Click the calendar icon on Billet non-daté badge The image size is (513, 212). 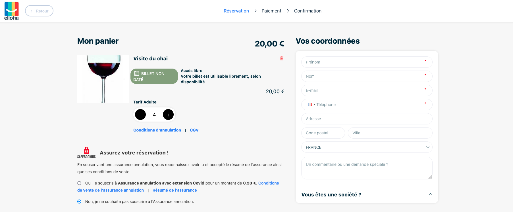[x=137, y=73]
